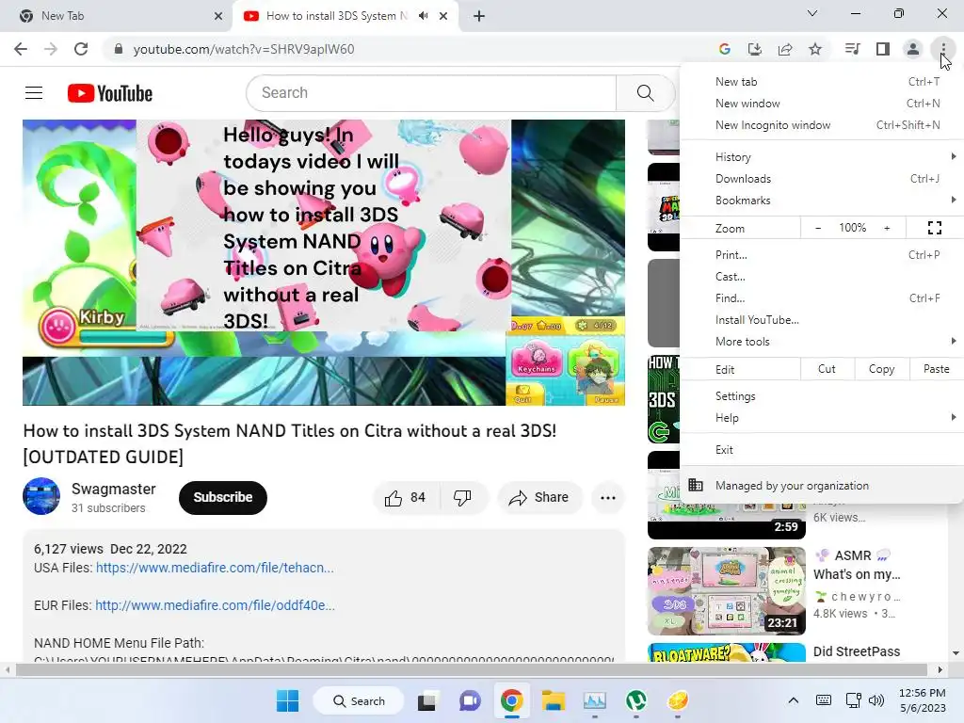Decrease zoom with minus button
Screen dimensions: 964x723
coord(818,228)
